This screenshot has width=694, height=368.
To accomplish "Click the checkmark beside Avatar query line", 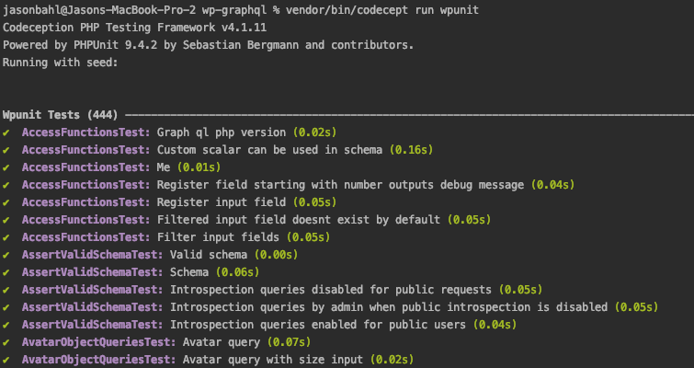I will tap(6, 342).
